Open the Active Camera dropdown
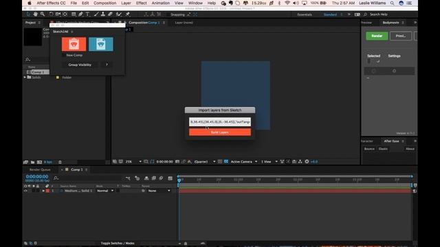Image resolution: width=440 pixels, height=247 pixels. 244,162
